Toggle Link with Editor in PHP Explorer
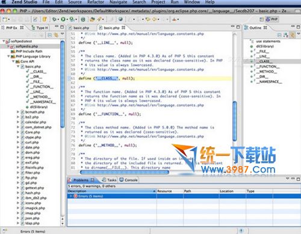The height and width of the screenshot is (234, 301). (56, 35)
